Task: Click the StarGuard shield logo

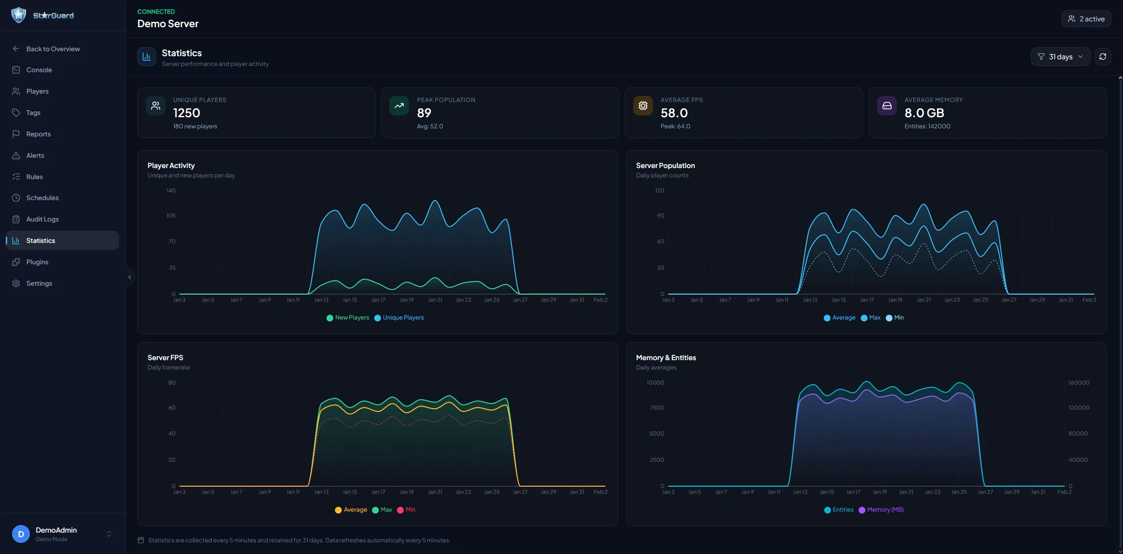Action: 19,14
